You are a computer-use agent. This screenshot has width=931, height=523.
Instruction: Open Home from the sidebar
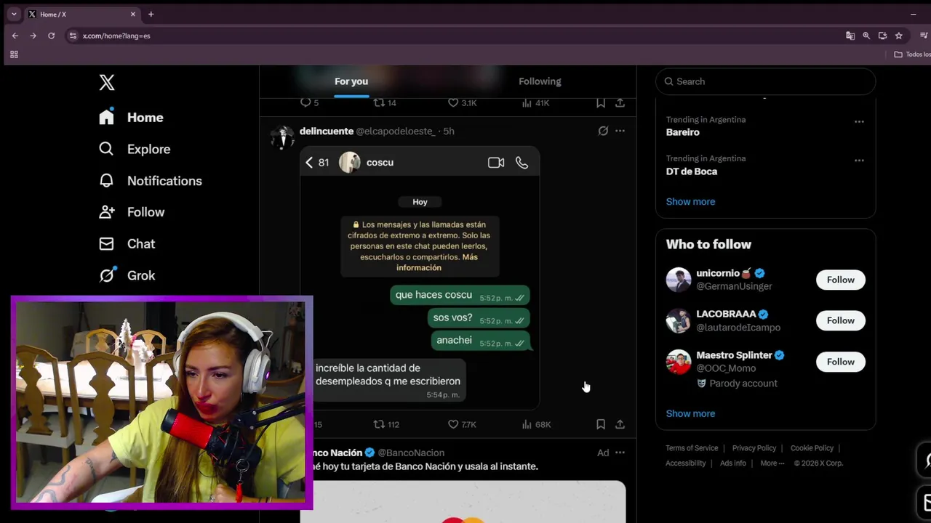(132, 118)
